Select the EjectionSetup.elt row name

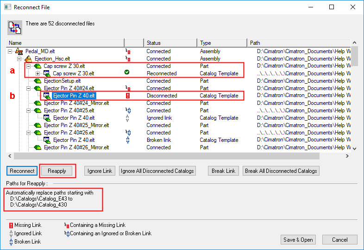point(63,81)
